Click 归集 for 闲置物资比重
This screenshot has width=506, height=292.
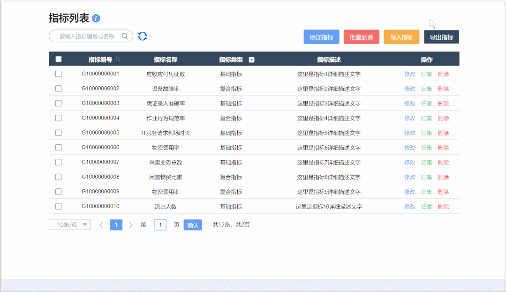click(427, 177)
